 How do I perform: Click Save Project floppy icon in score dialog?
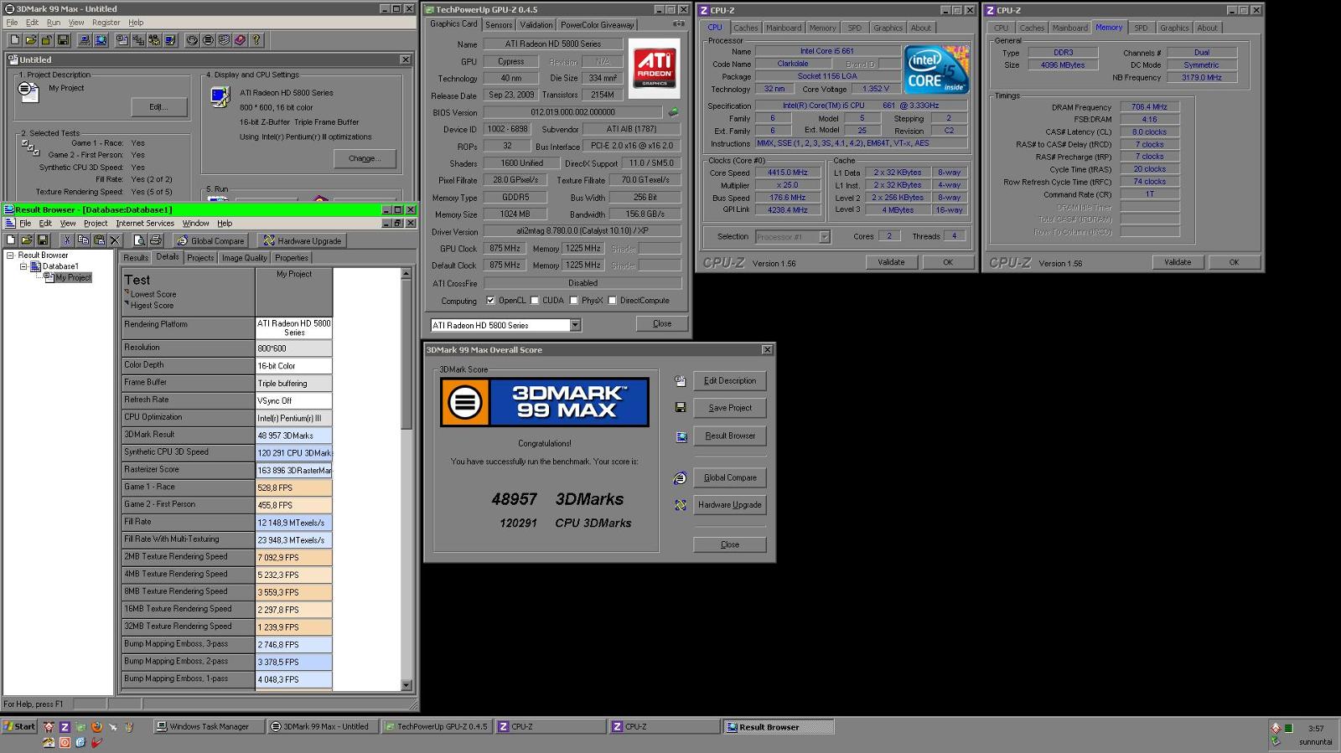coord(681,408)
